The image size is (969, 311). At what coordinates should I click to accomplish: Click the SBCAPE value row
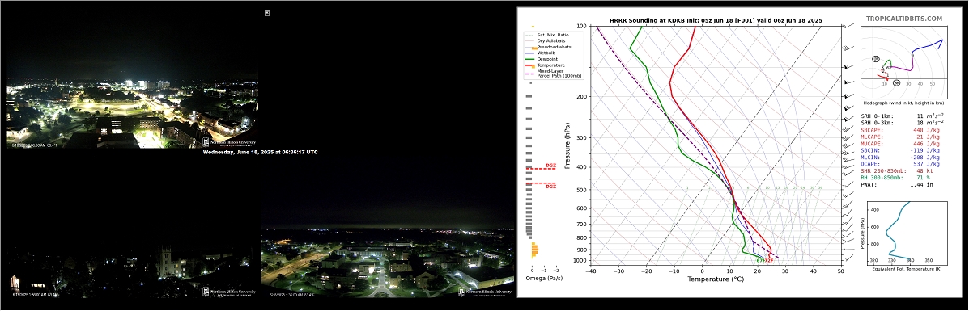click(x=900, y=130)
